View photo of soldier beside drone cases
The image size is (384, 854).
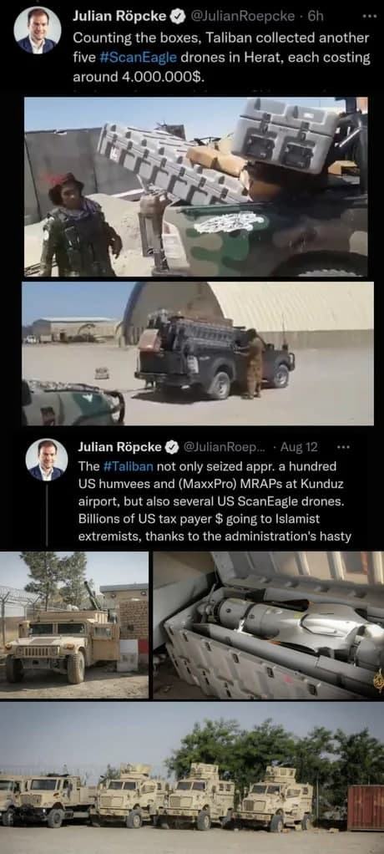click(196, 187)
